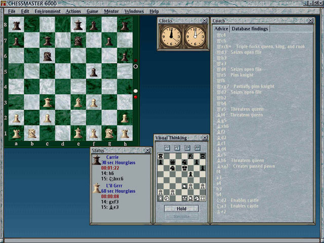Viewport: 324px width, 243px height.
Task: Select the white pawn on c2
Action: point(47,118)
